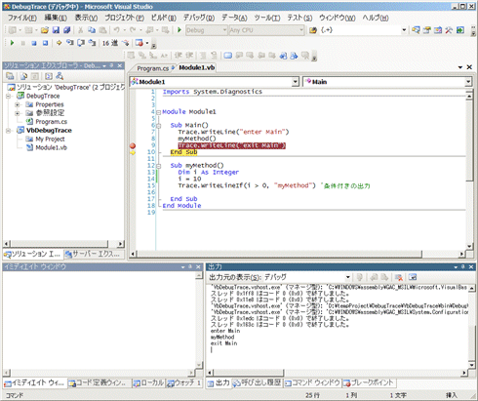Viewport: 478px width, 401px height.
Task: Expand the 参照設定 references node
Action: [x=17, y=113]
